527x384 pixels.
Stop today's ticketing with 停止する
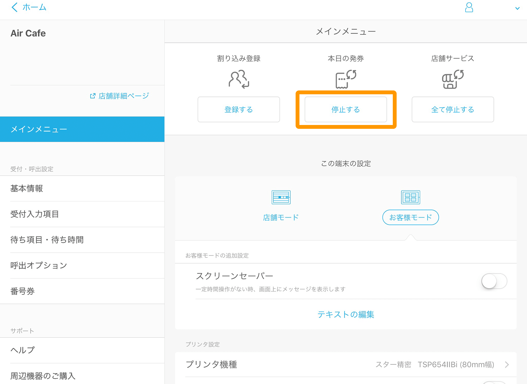click(346, 109)
